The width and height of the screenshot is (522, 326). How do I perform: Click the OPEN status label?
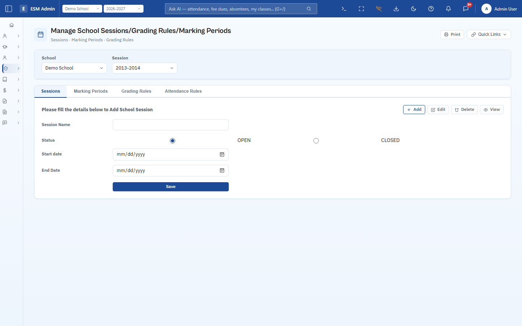coord(244,141)
